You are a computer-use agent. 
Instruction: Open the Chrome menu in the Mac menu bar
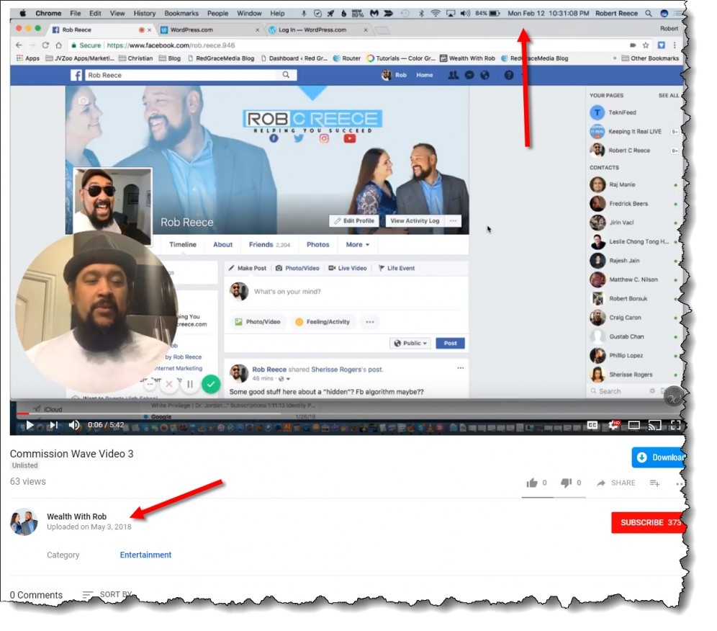(x=48, y=13)
